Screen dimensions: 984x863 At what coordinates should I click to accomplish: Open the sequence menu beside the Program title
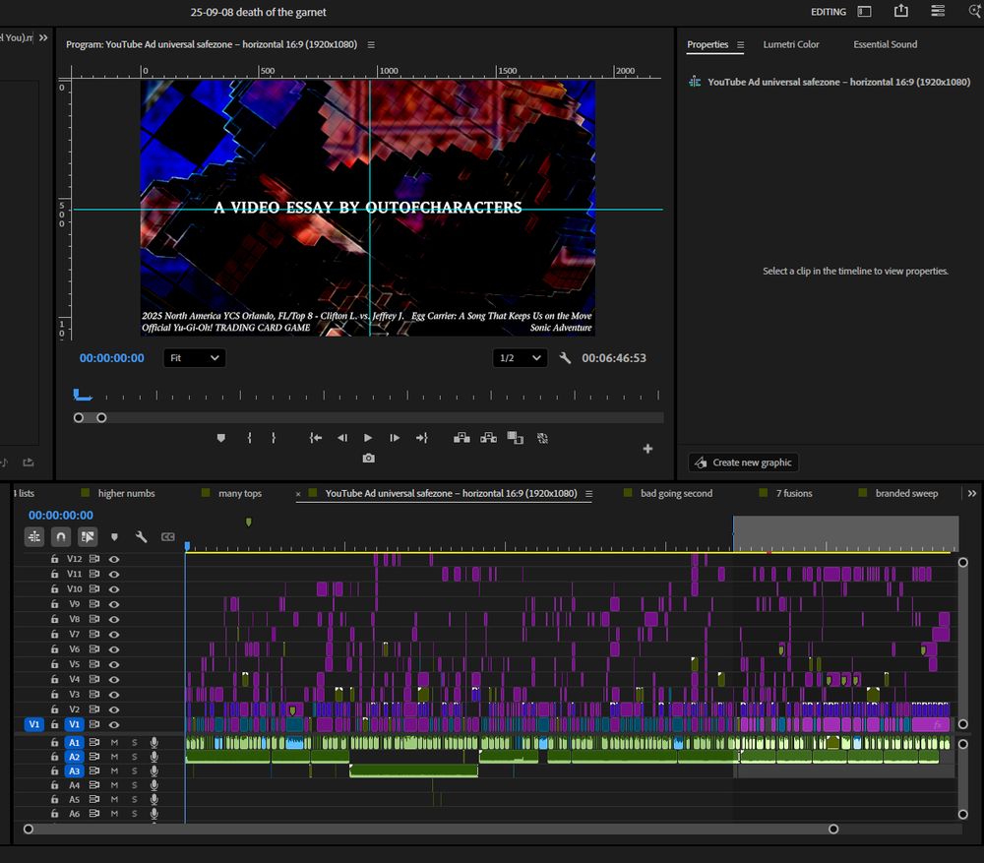tap(370, 44)
